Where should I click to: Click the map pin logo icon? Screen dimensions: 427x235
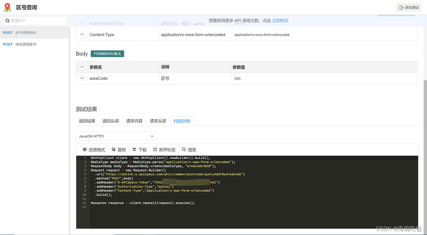coord(7,7)
